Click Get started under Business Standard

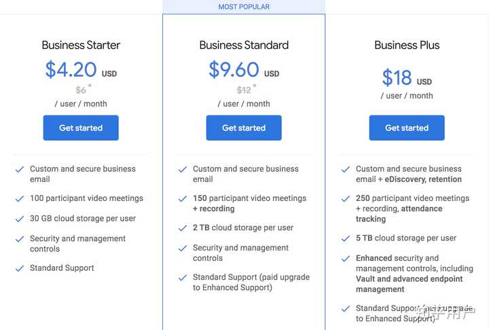(244, 128)
